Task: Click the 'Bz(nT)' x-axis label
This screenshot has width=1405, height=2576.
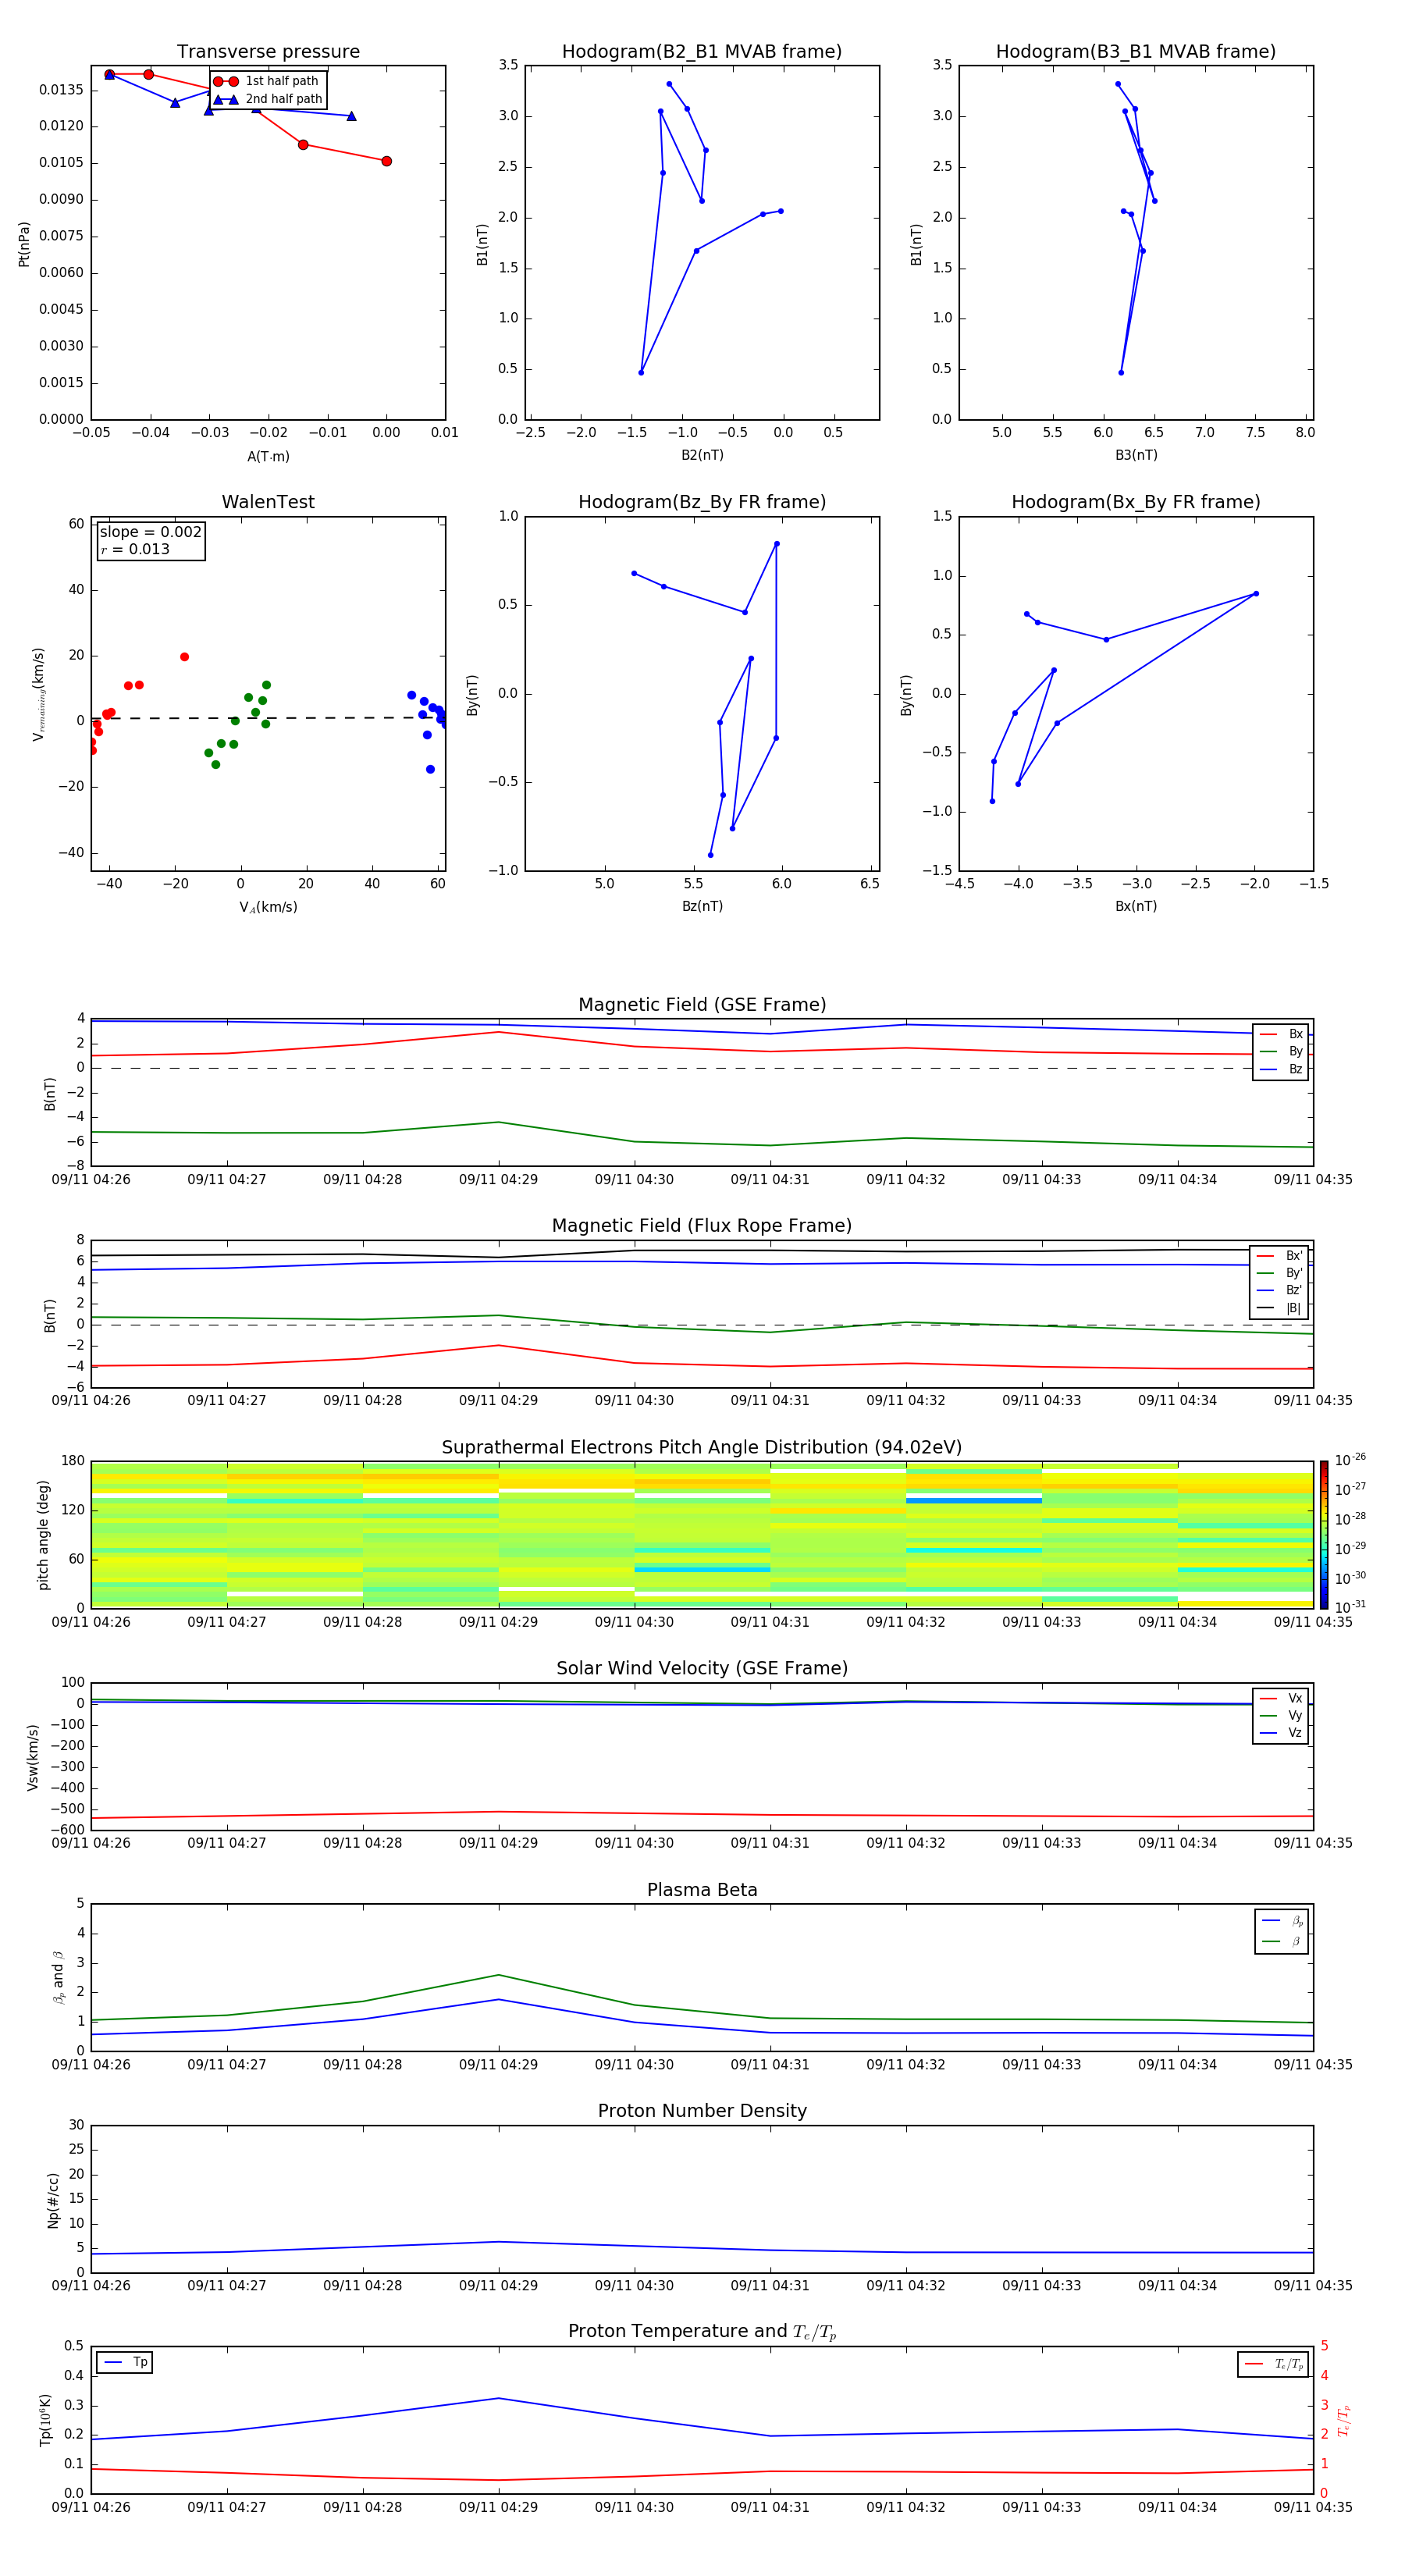Action: coord(702,906)
